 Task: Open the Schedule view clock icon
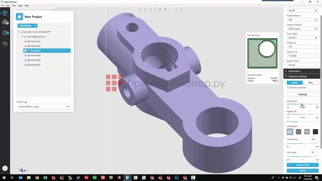point(5,33)
